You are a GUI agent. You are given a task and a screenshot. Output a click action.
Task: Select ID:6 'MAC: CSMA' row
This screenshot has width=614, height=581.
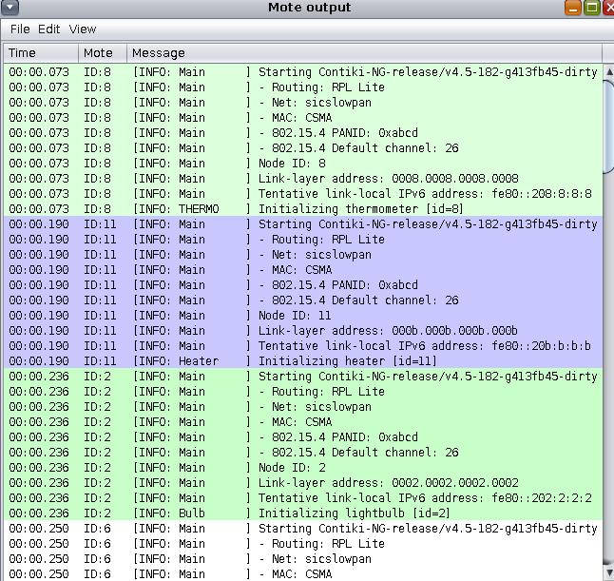302,573
